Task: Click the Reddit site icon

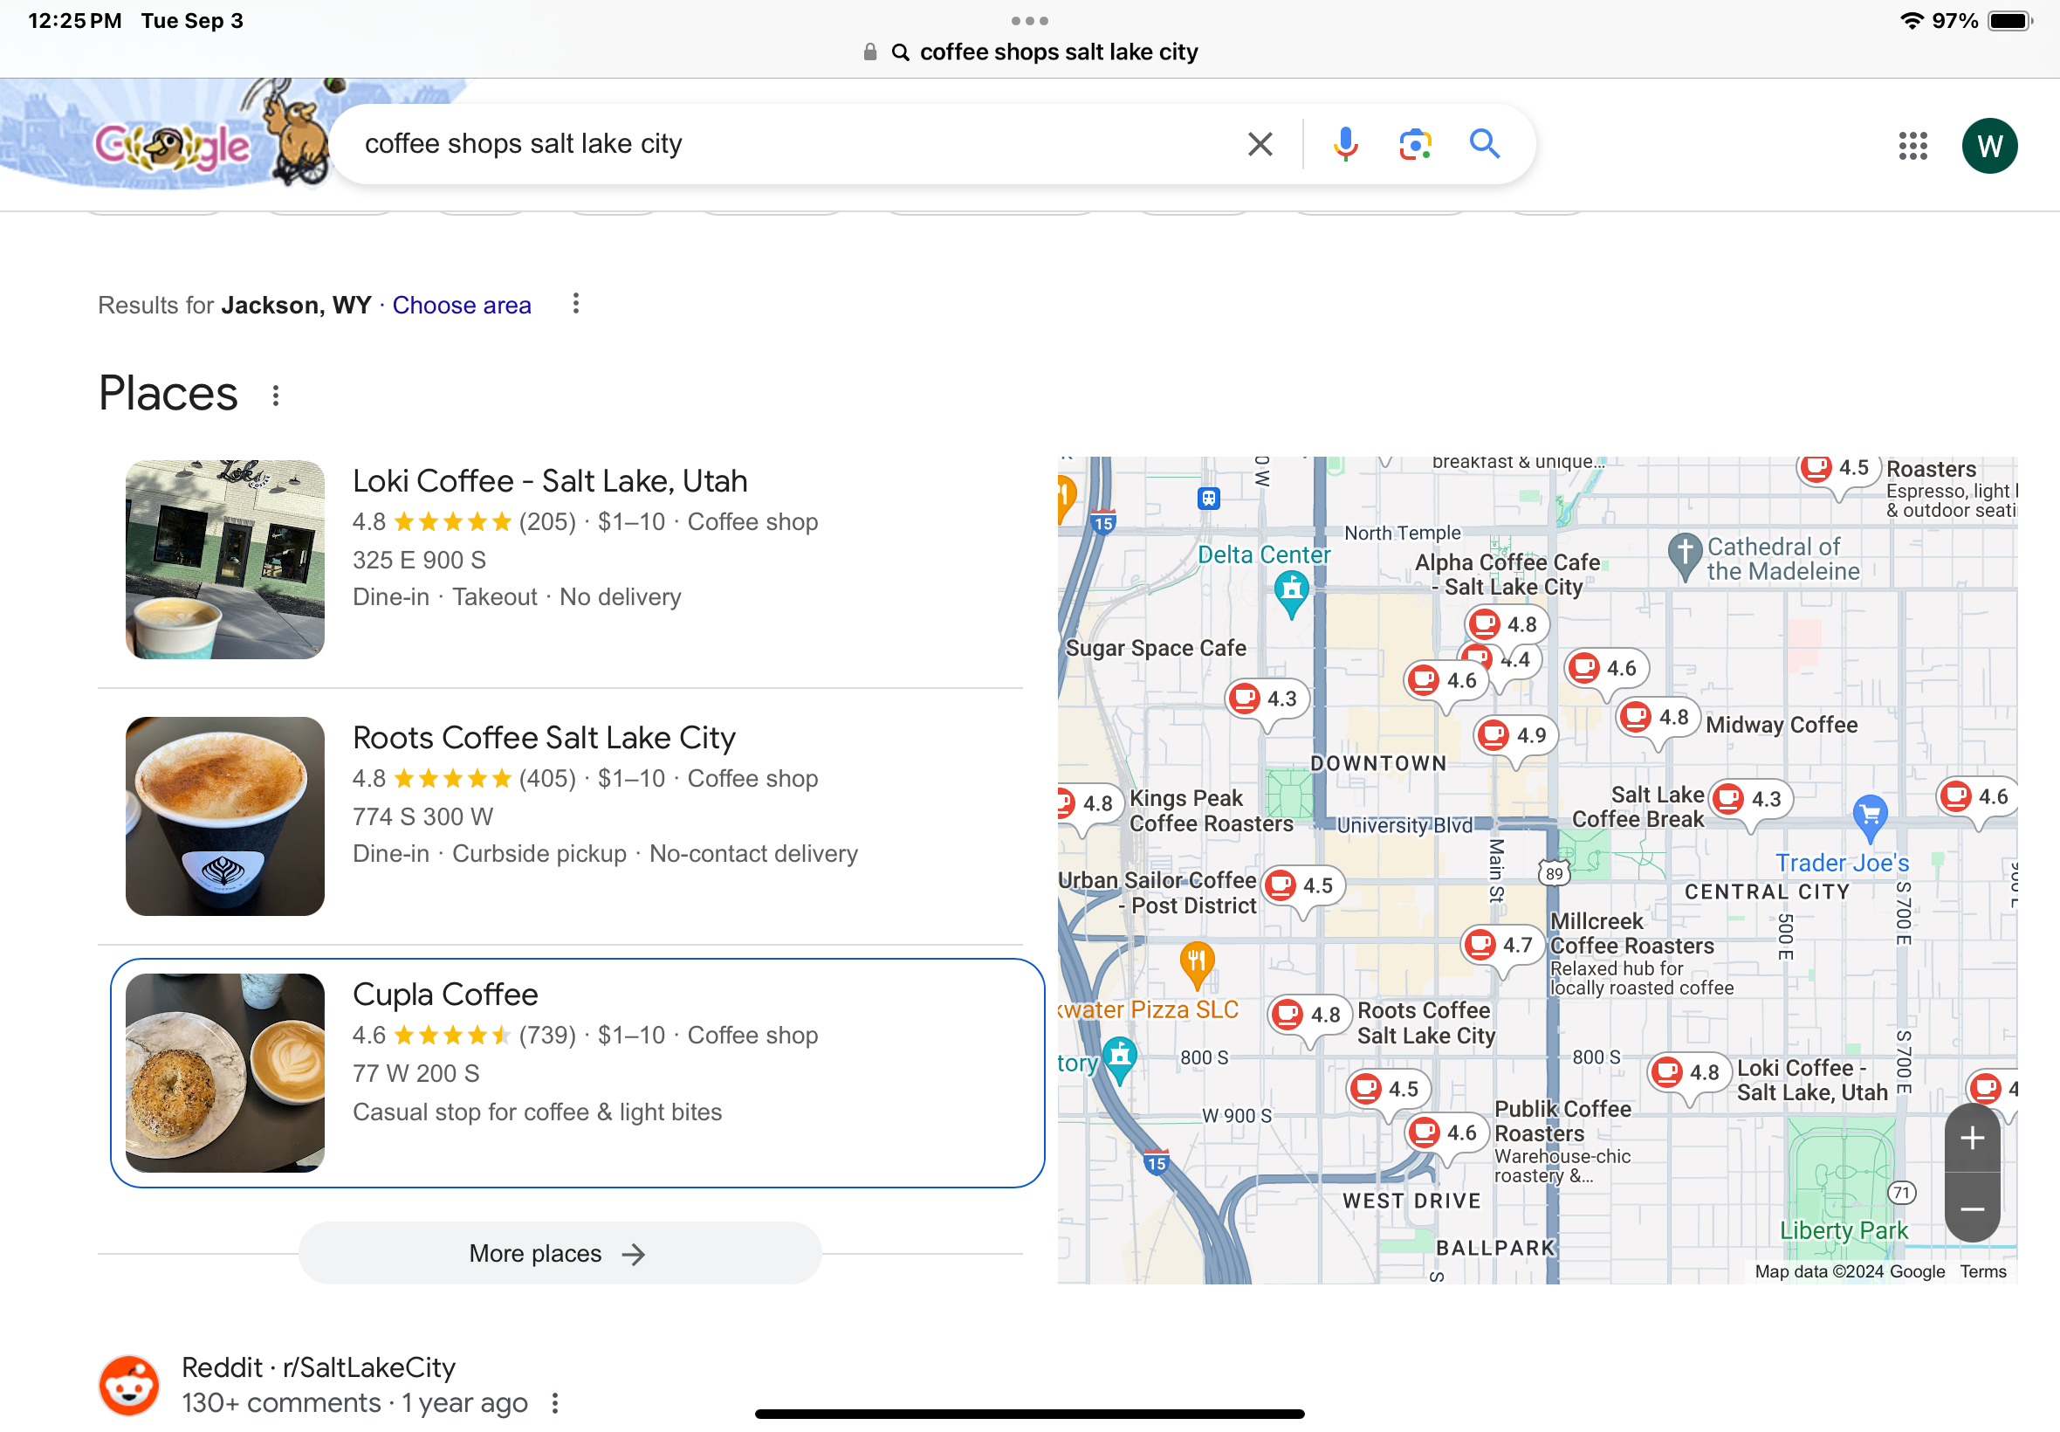Action: pos(129,1385)
